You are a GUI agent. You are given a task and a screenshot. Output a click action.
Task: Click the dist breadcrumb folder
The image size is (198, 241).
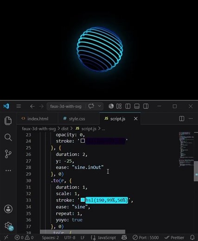coord(65,129)
